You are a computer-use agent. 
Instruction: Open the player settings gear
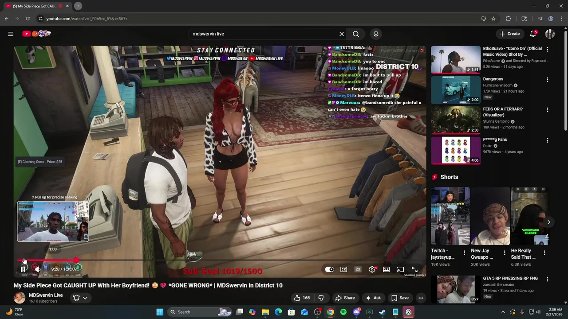pos(372,269)
